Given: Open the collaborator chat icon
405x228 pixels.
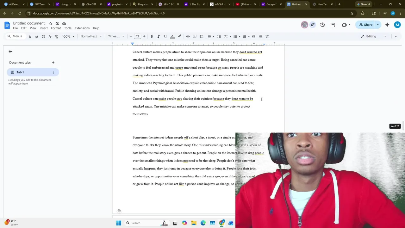Looking at the screenshot, I should coord(313,25).
